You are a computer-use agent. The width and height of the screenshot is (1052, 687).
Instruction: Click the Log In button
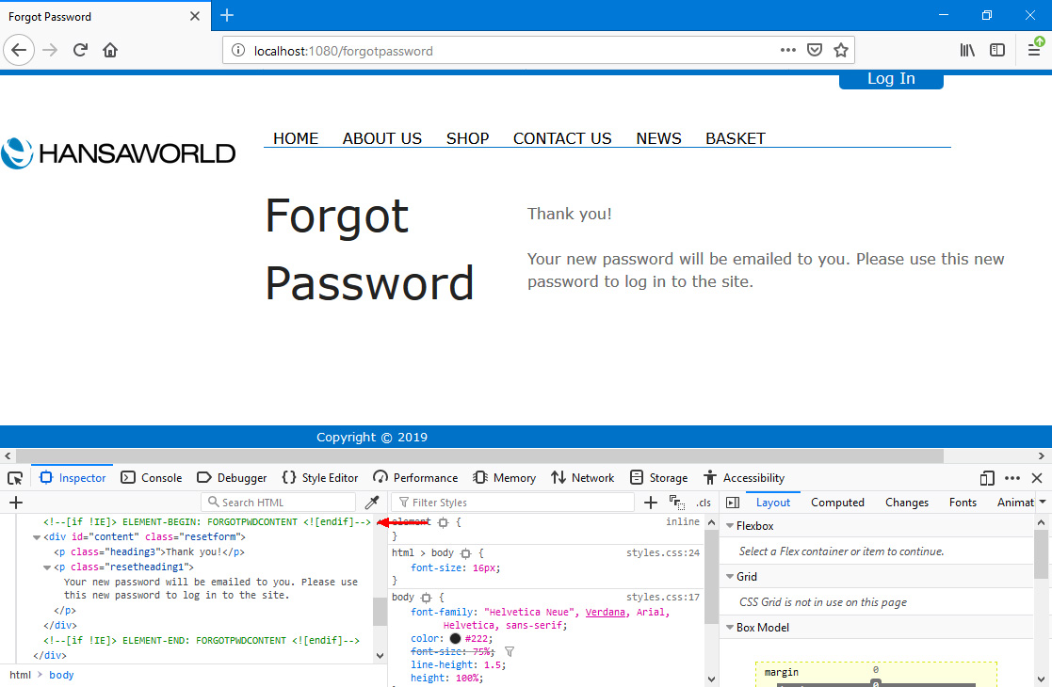(x=891, y=79)
